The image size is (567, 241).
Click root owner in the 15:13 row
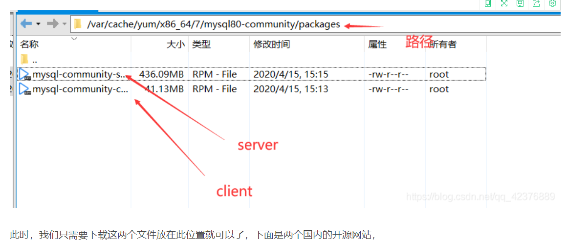pos(439,89)
